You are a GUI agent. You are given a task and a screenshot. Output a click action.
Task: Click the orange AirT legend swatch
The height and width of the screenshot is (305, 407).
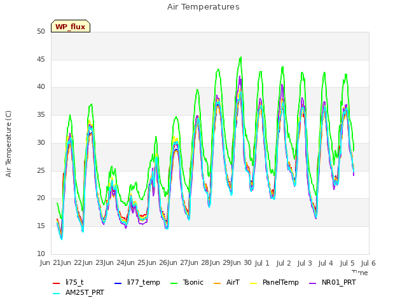coord(217,283)
